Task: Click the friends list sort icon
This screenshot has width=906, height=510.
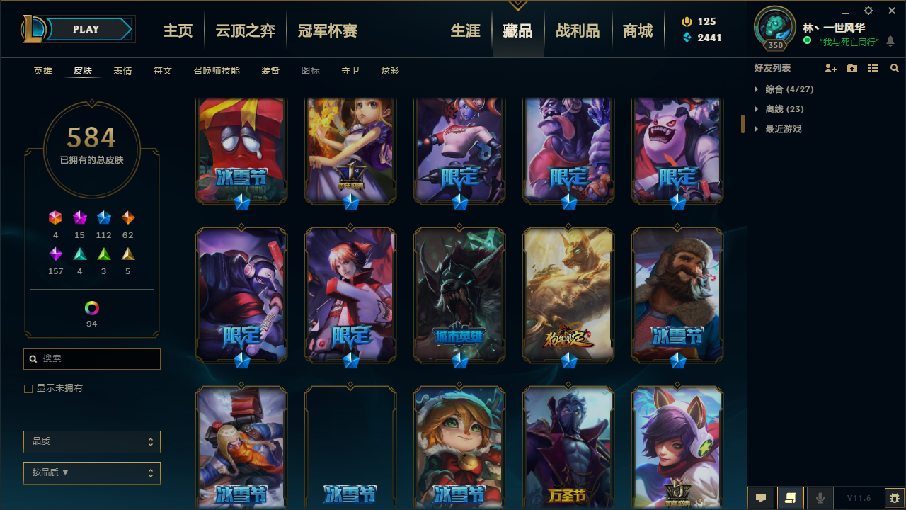Action: point(873,68)
